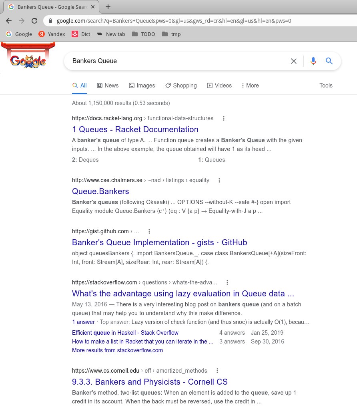
Task: Open three-dot menu for chalmers.se result
Action: [x=219, y=180]
